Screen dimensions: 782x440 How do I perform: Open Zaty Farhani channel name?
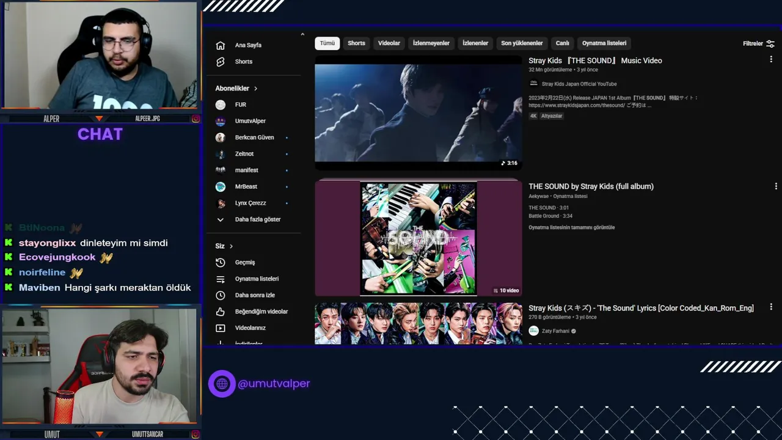555,331
